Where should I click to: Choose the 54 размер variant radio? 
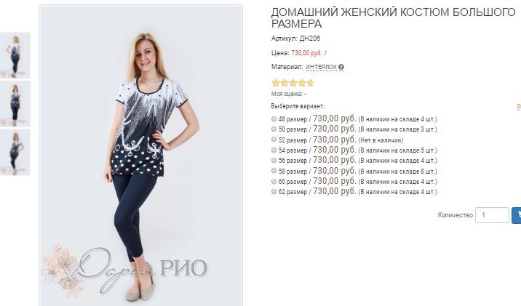click(274, 150)
